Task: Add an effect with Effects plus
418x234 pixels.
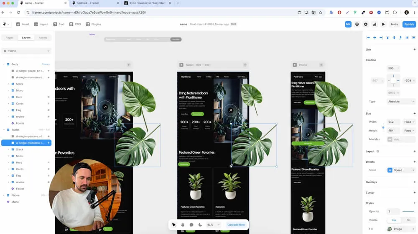Action: (414, 162)
